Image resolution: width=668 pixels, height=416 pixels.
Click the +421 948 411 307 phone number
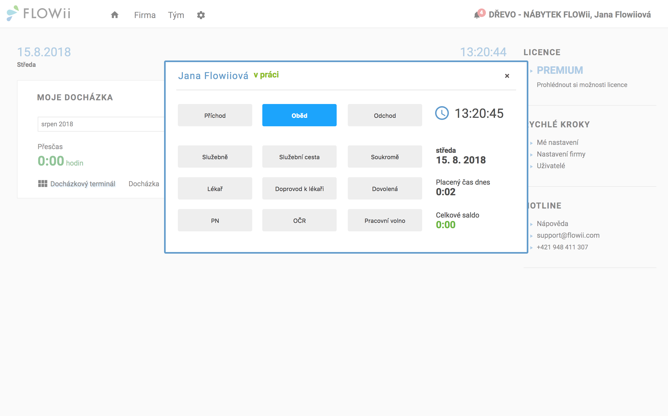(x=562, y=247)
